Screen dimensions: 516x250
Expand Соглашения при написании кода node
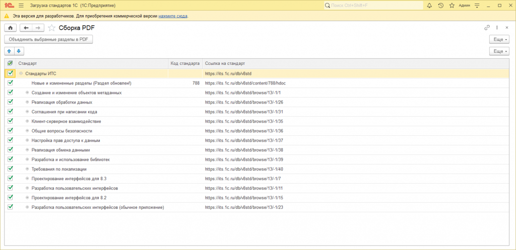[x=27, y=112]
